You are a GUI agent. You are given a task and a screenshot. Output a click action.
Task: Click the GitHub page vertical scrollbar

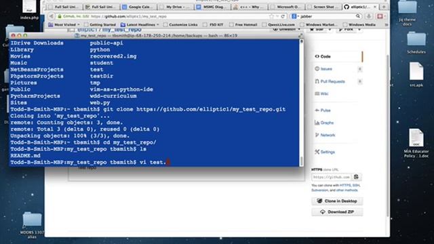pyautogui.click(x=387, y=136)
